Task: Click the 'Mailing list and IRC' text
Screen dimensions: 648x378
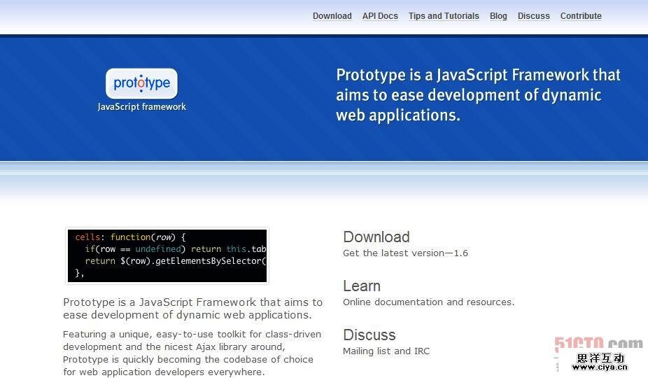Action: (x=386, y=351)
